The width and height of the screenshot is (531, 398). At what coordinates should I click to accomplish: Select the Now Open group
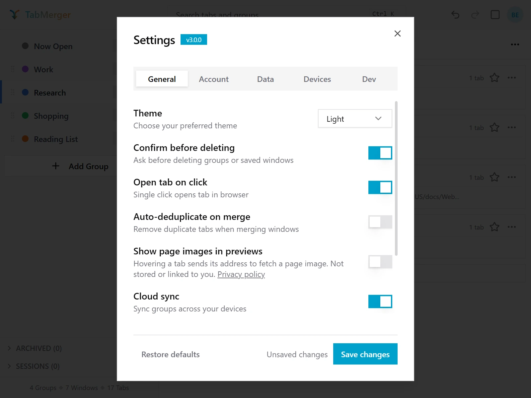[53, 46]
